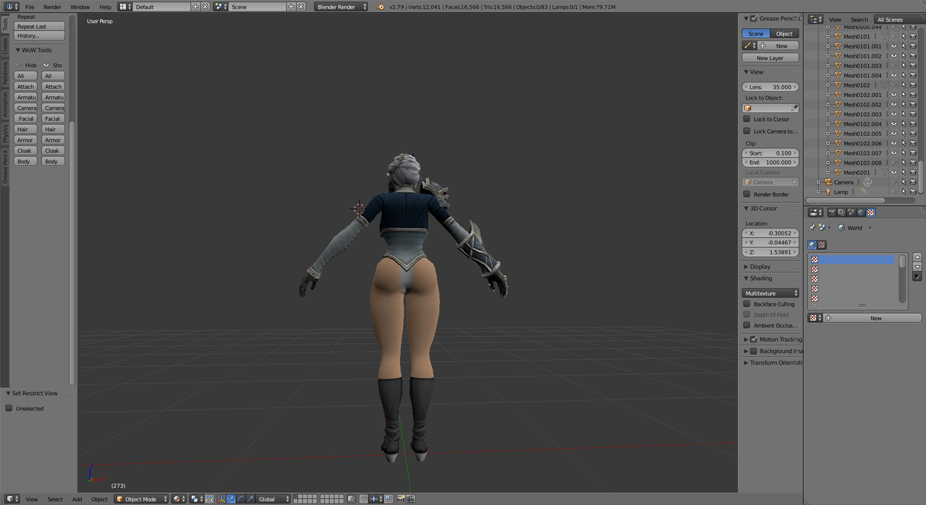The image size is (926, 505).
Task: Select the World tab icon in properties header
Action: pyautogui.click(x=861, y=212)
